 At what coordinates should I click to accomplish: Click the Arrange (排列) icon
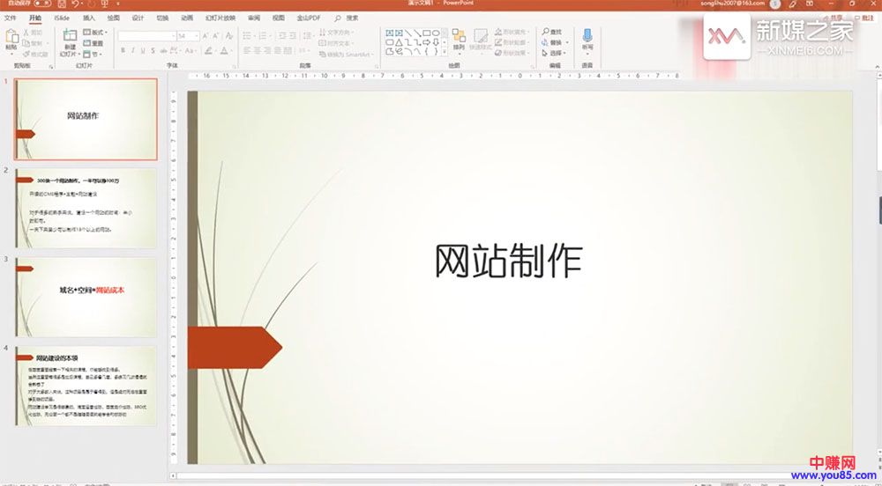[459, 38]
